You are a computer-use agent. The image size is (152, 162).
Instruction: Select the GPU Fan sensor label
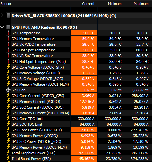point(18,90)
